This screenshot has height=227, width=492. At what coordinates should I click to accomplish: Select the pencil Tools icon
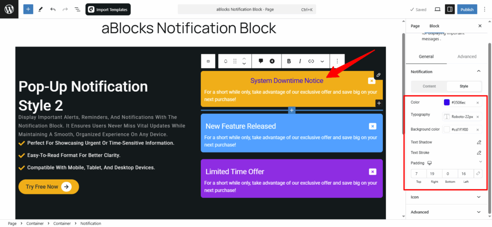click(40, 10)
